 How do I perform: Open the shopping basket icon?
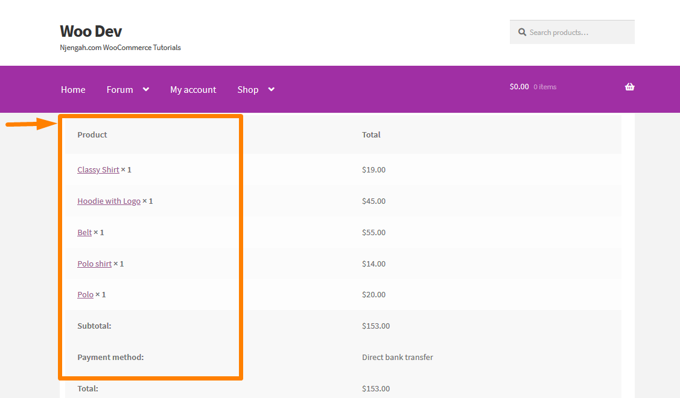click(630, 87)
